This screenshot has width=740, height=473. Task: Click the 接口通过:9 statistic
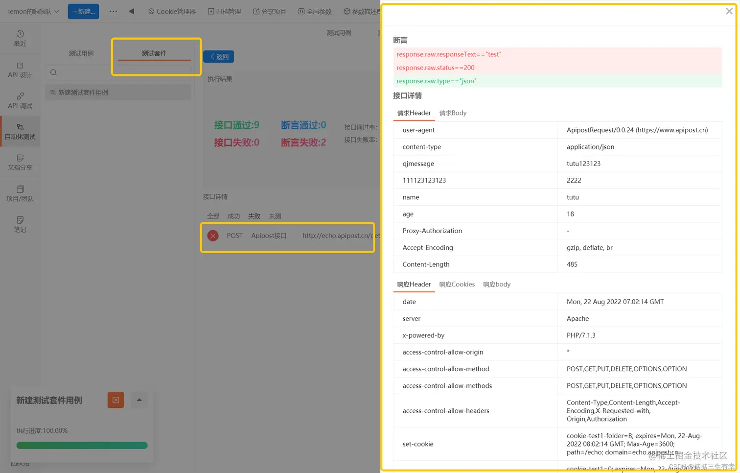[x=237, y=125]
